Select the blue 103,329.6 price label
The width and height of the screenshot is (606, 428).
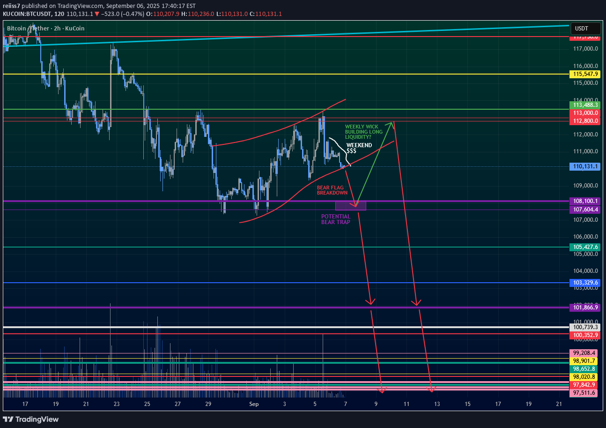click(584, 283)
